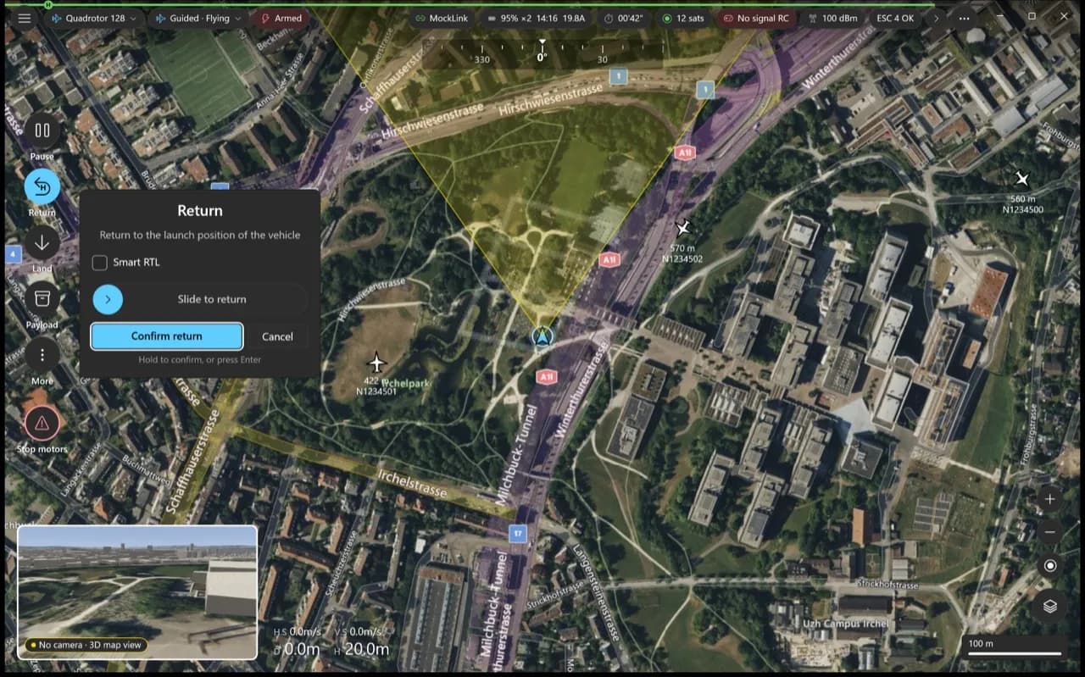Select the Land action icon
The height and width of the screenshot is (677, 1085).
[x=42, y=243]
